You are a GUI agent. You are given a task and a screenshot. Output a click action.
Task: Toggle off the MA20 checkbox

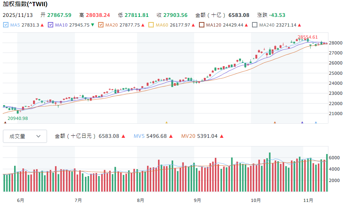tap(101, 25)
